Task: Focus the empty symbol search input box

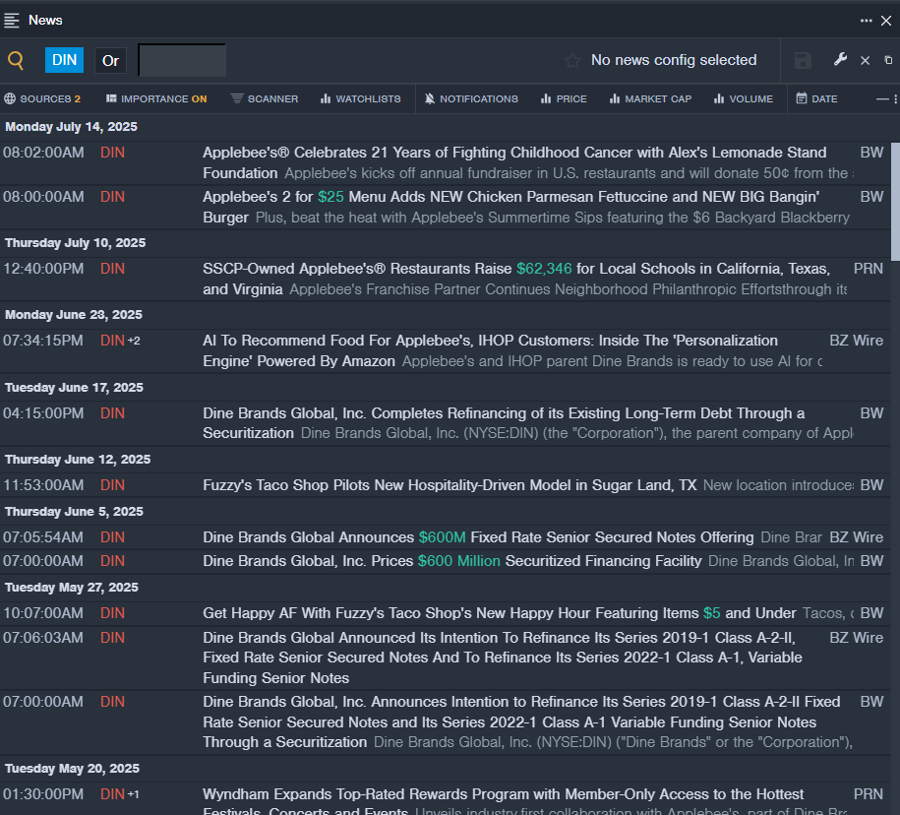Action: click(182, 60)
